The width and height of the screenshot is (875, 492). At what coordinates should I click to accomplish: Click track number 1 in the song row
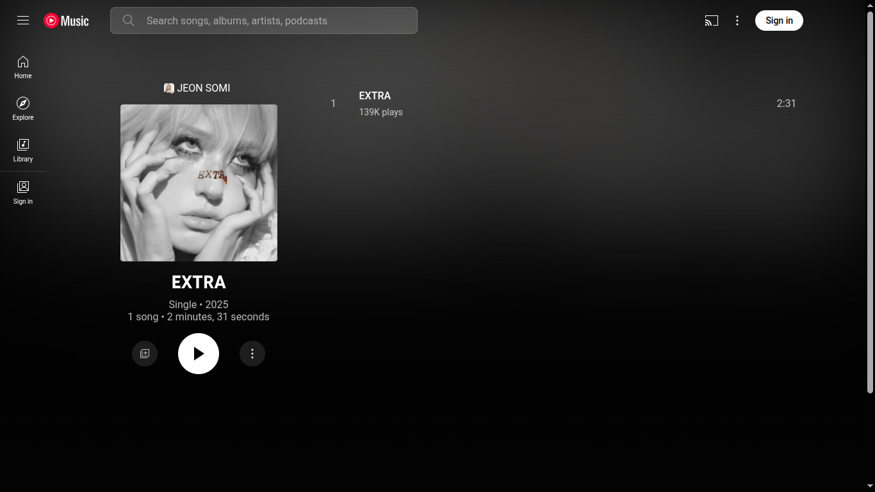pos(333,103)
